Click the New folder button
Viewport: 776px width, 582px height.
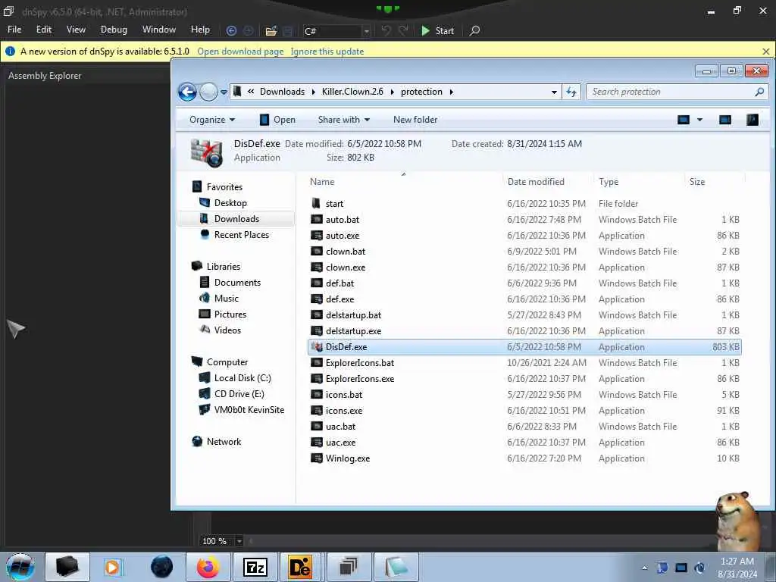[x=415, y=120]
